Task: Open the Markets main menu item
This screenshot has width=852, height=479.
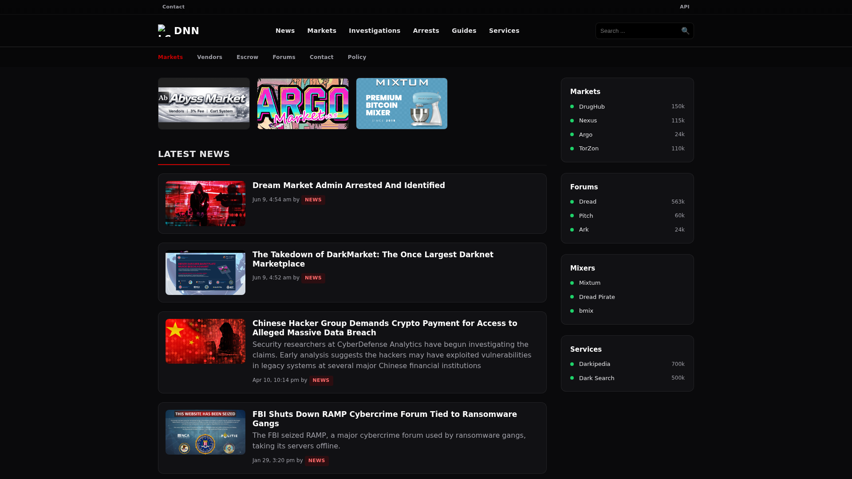Action: point(322,31)
